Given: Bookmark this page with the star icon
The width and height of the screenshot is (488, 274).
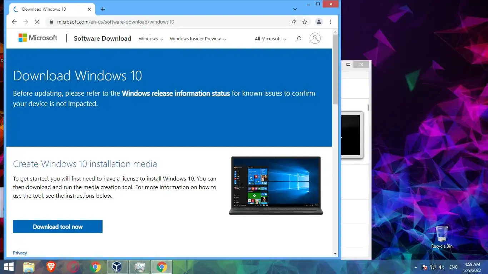Looking at the screenshot, I should tap(305, 22).
